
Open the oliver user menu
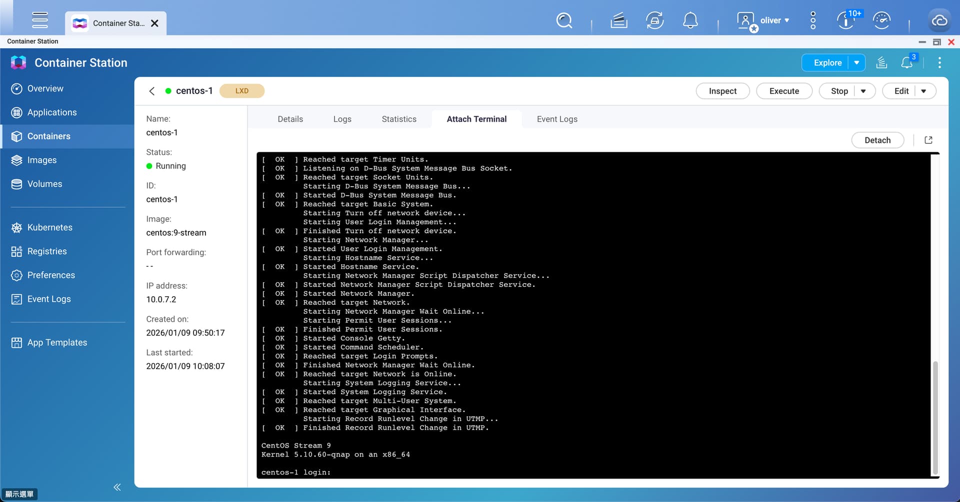click(763, 21)
